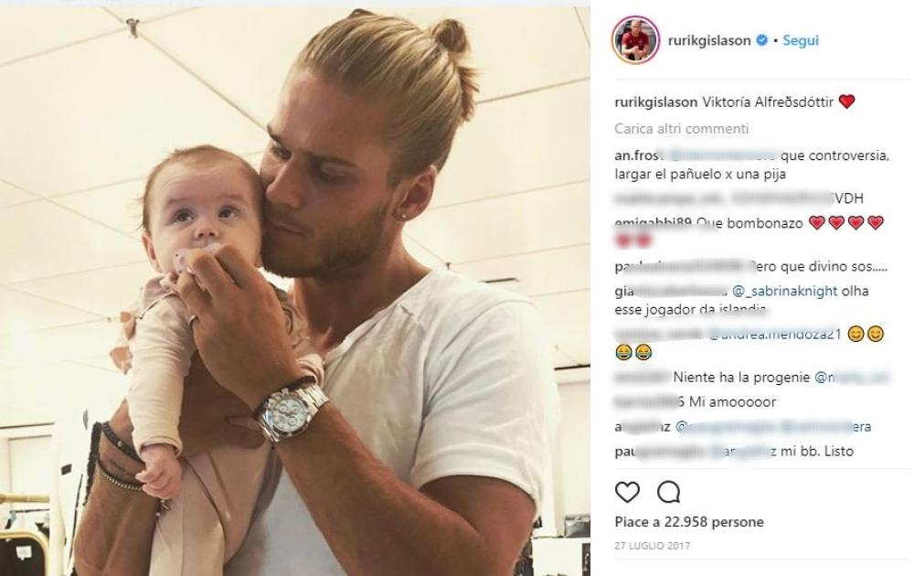This screenshot has height=576, width=914.
Task: Click the comment speech bubble icon
Action: (669, 493)
